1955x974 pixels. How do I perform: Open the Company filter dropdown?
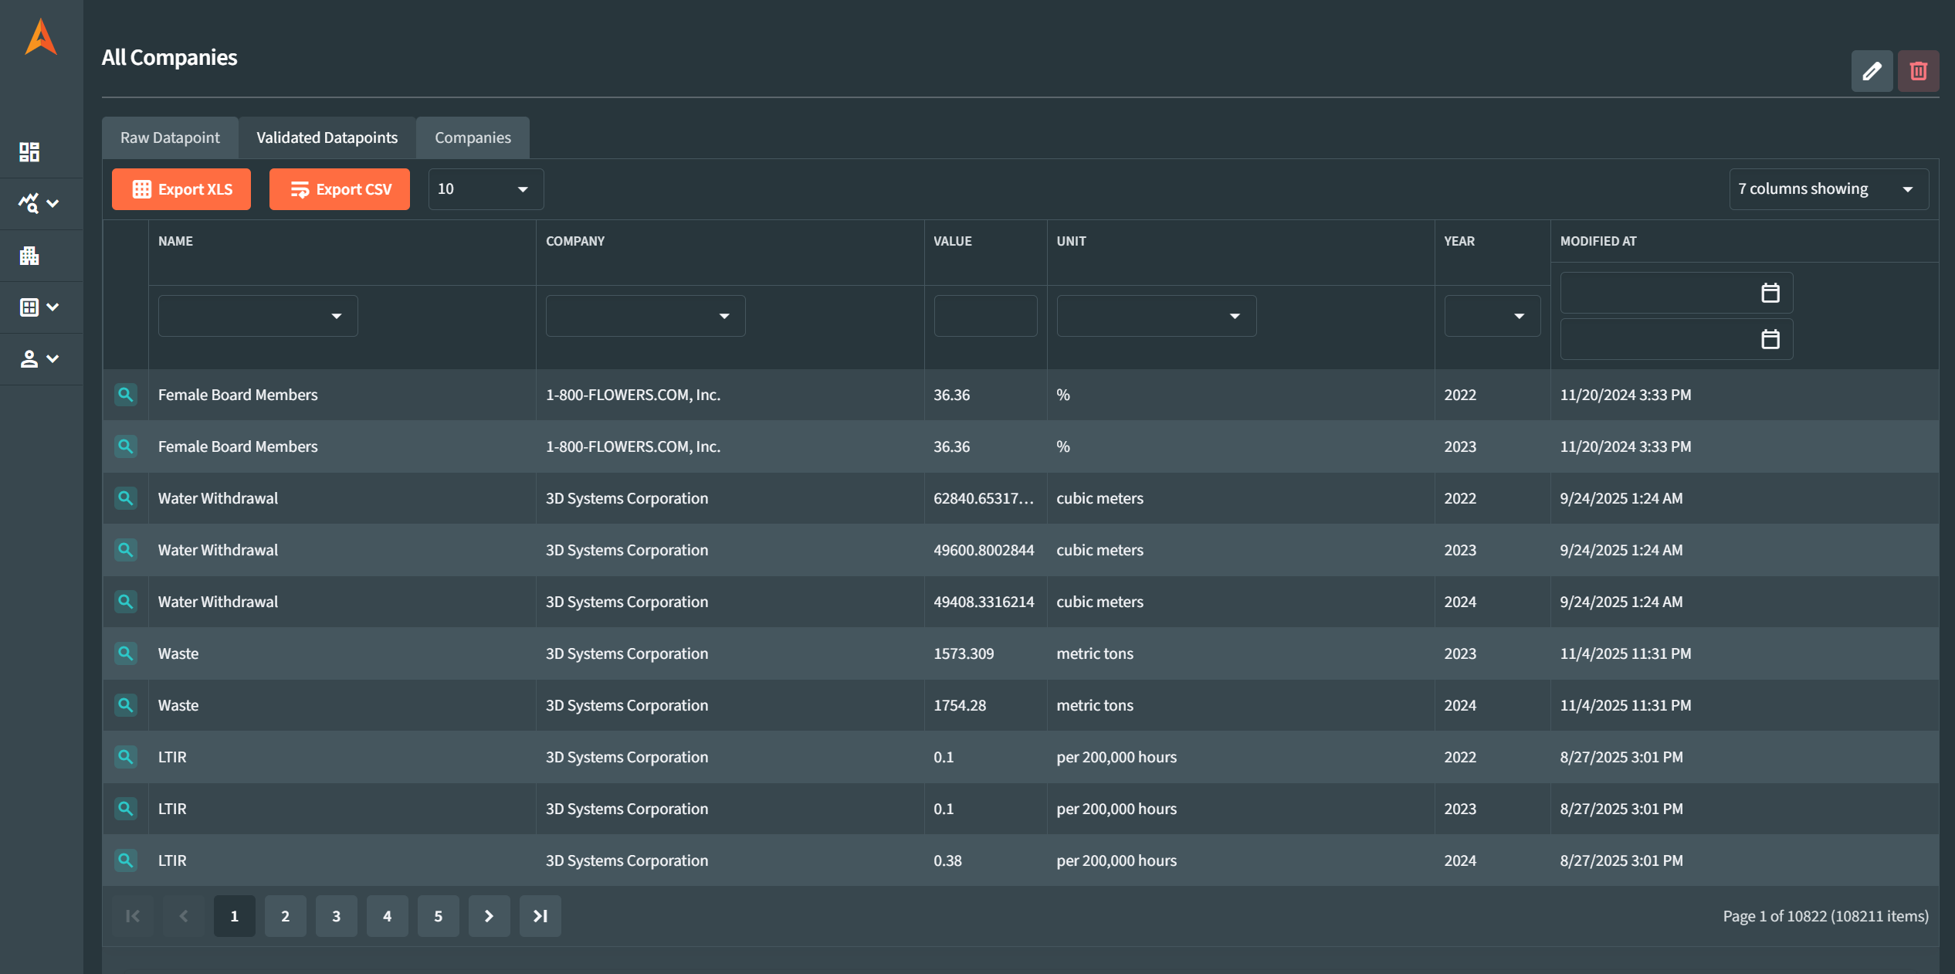(x=645, y=316)
